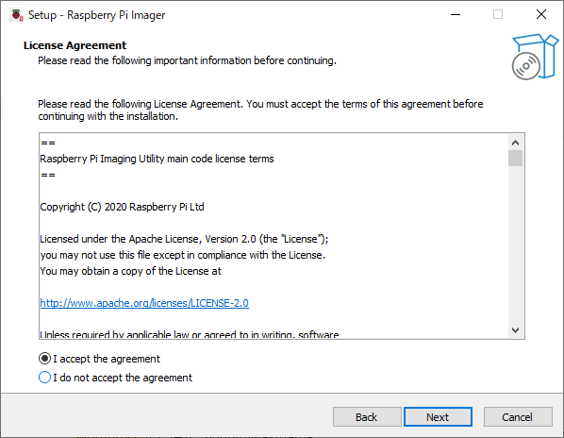This screenshot has height=438, width=564.
Task: Cancel the installation
Action: click(518, 417)
